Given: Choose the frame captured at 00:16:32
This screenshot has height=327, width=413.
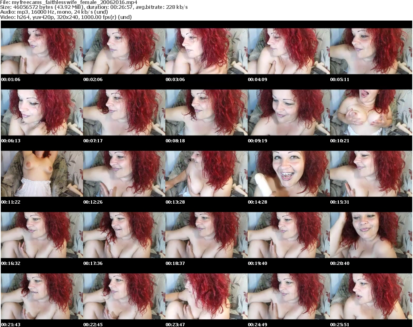Looking at the screenshot, I should (x=42, y=235).
